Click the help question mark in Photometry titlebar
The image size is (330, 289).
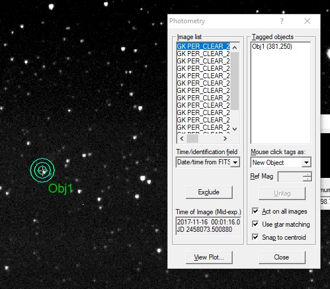(282, 21)
